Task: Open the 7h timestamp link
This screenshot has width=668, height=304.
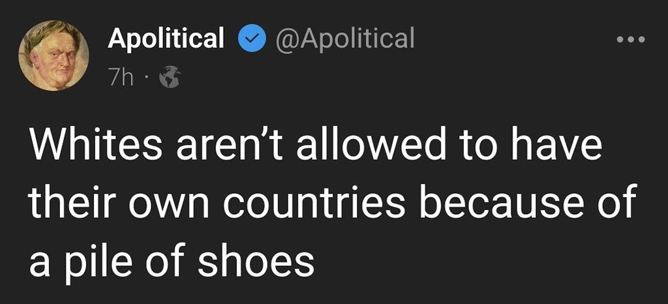Action: point(121,78)
